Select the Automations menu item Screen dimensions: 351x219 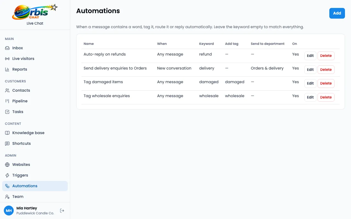(x=35, y=186)
